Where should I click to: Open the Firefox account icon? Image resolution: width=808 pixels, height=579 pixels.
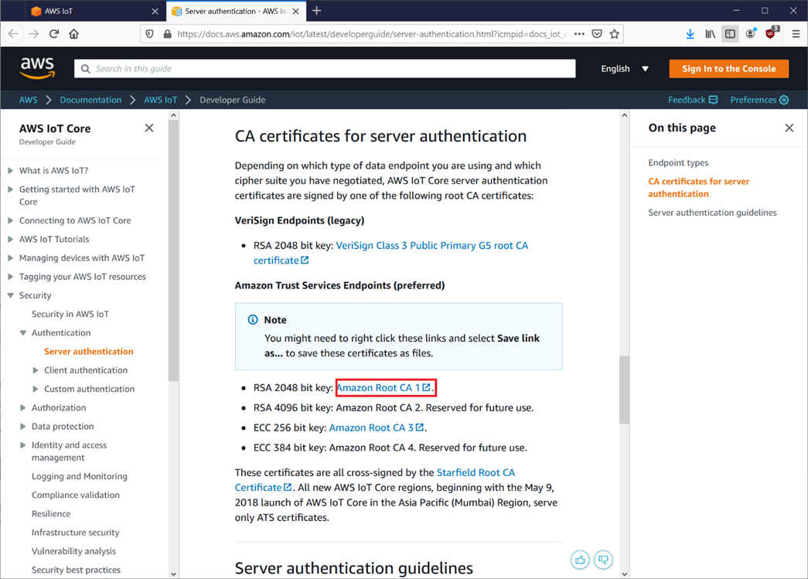tap(750, 34)
